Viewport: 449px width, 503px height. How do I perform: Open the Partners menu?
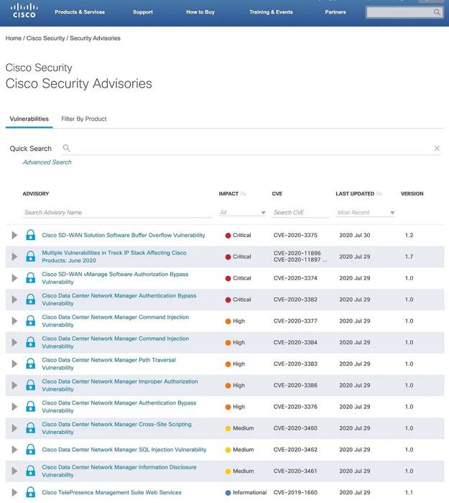pos(335,12)
